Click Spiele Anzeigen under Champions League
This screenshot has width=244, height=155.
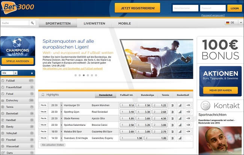[18, 61]
